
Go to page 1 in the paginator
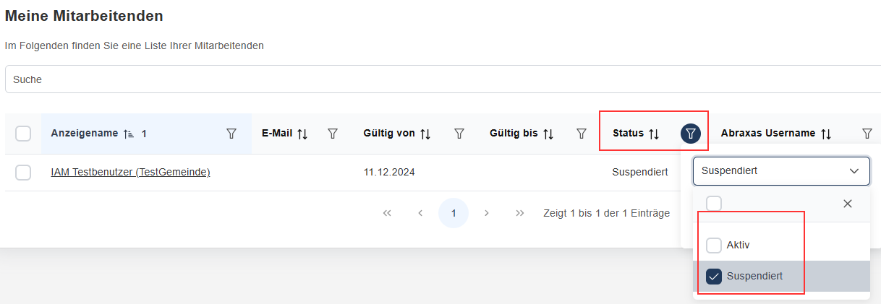point(454,213)
